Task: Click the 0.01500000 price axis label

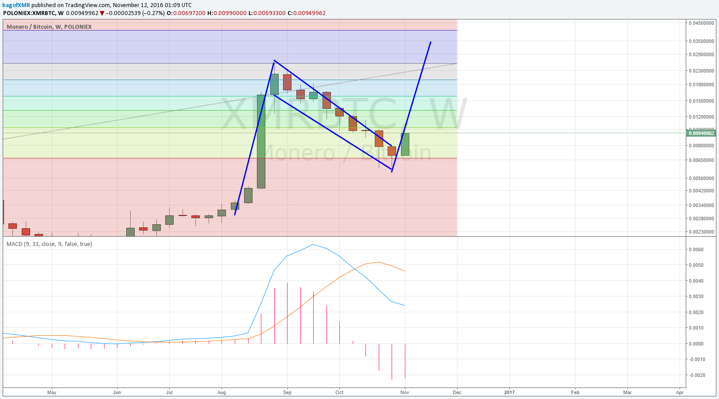Action: [x=701, y=101]
